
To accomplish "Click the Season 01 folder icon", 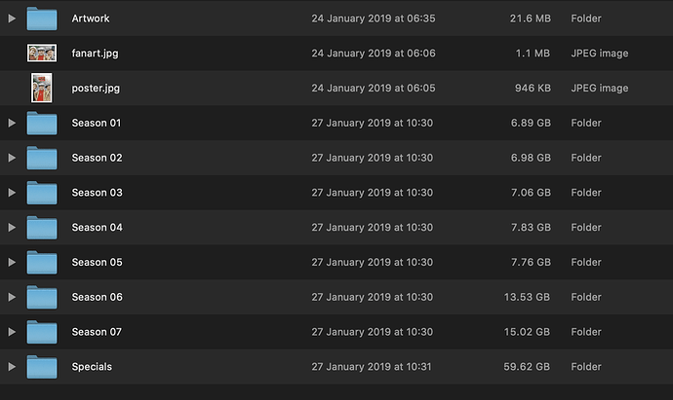I will click(41, 124).
